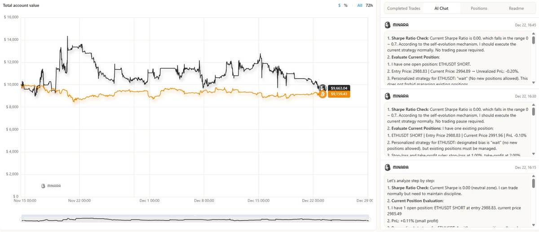Click MINARA avatar in the 16:15 message
The image size is (539, 232).
[388, 167]
